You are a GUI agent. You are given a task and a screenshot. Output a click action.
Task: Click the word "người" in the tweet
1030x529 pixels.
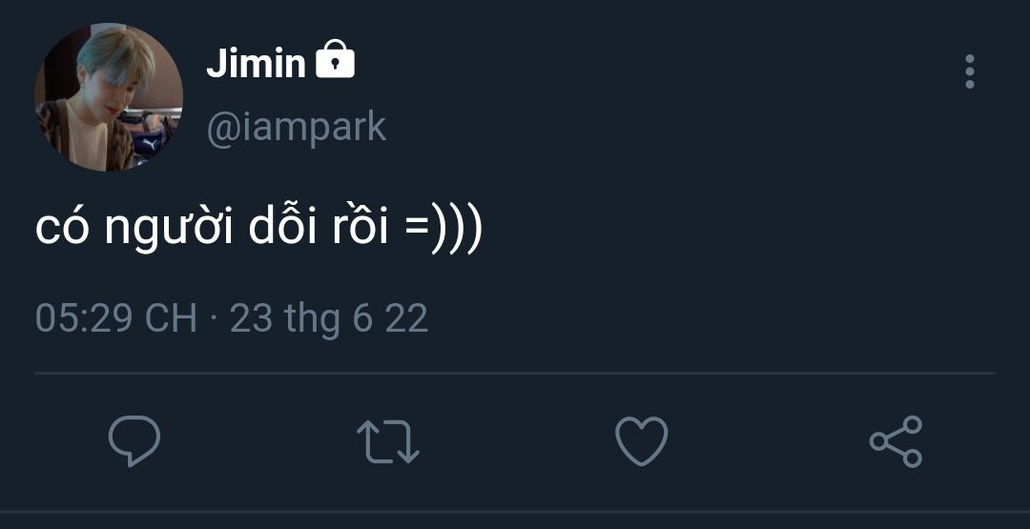tap(168, 233)
